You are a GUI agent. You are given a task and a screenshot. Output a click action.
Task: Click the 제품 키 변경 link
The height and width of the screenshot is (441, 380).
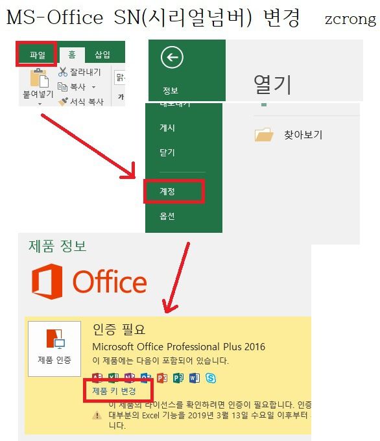coord(114,391)
